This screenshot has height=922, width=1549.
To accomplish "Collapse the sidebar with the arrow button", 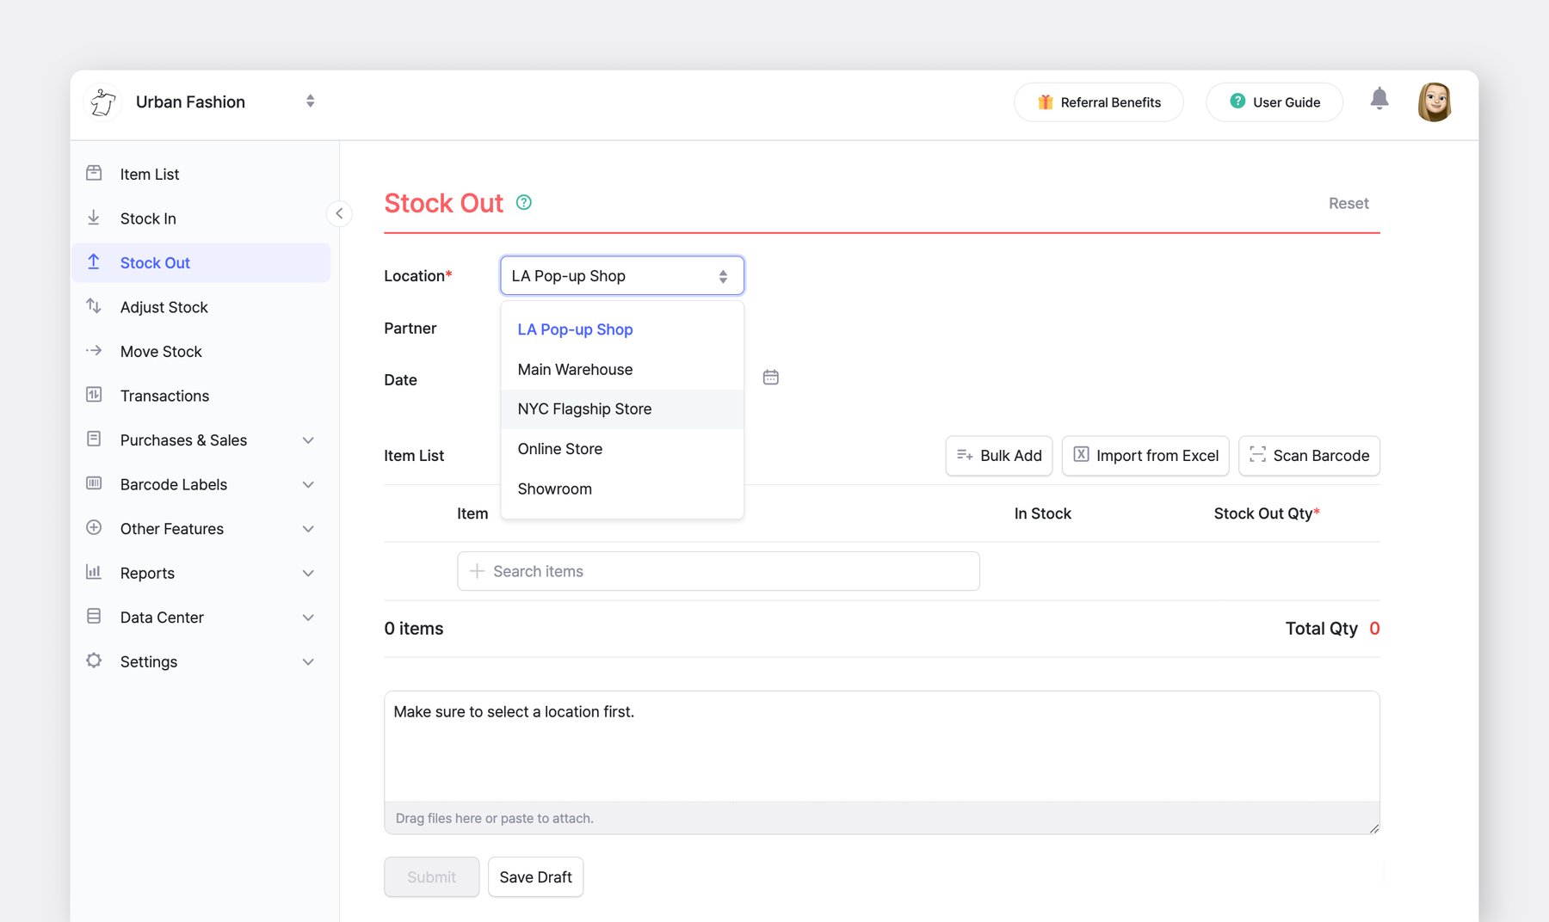I will click(x=339, y=213).
